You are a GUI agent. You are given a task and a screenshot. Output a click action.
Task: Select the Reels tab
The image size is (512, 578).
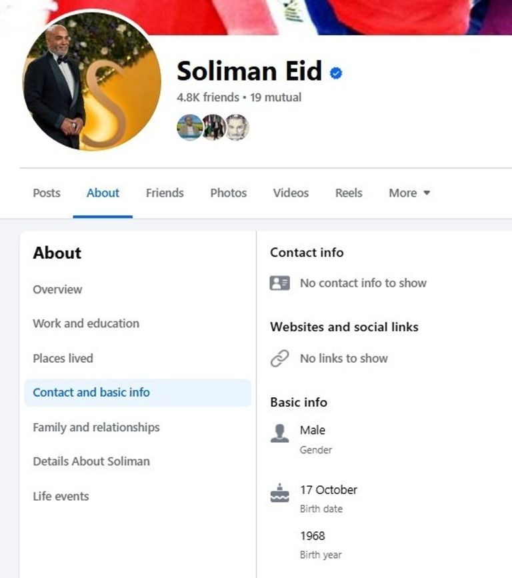tap(349, 193)
